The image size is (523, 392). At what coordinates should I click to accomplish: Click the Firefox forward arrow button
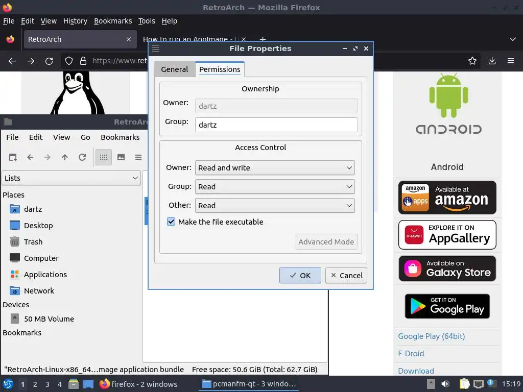[30, 61]
